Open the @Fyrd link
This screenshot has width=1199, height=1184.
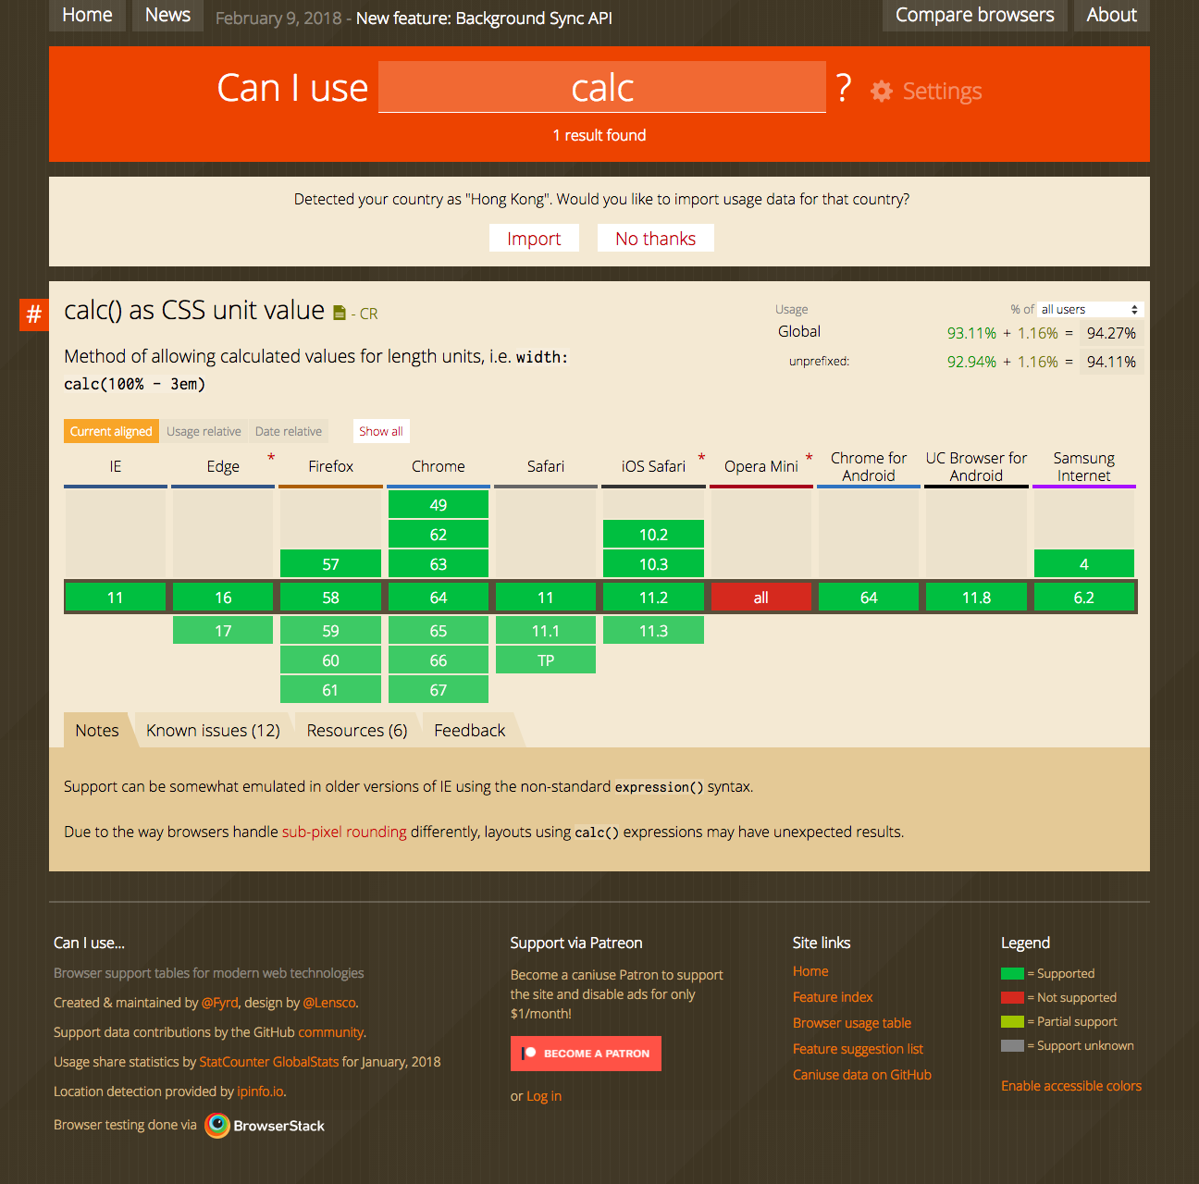pos(220,1003)
